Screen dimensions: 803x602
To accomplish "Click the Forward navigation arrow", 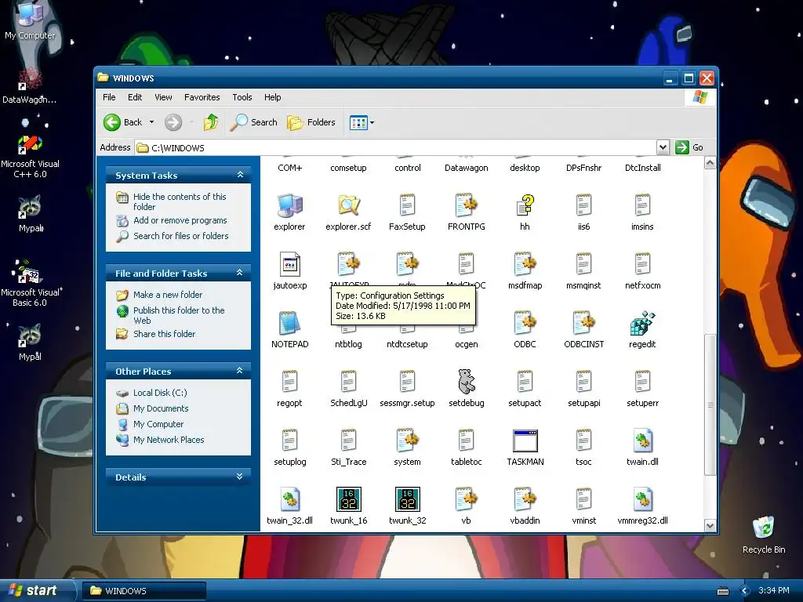I will click(173, 122).
